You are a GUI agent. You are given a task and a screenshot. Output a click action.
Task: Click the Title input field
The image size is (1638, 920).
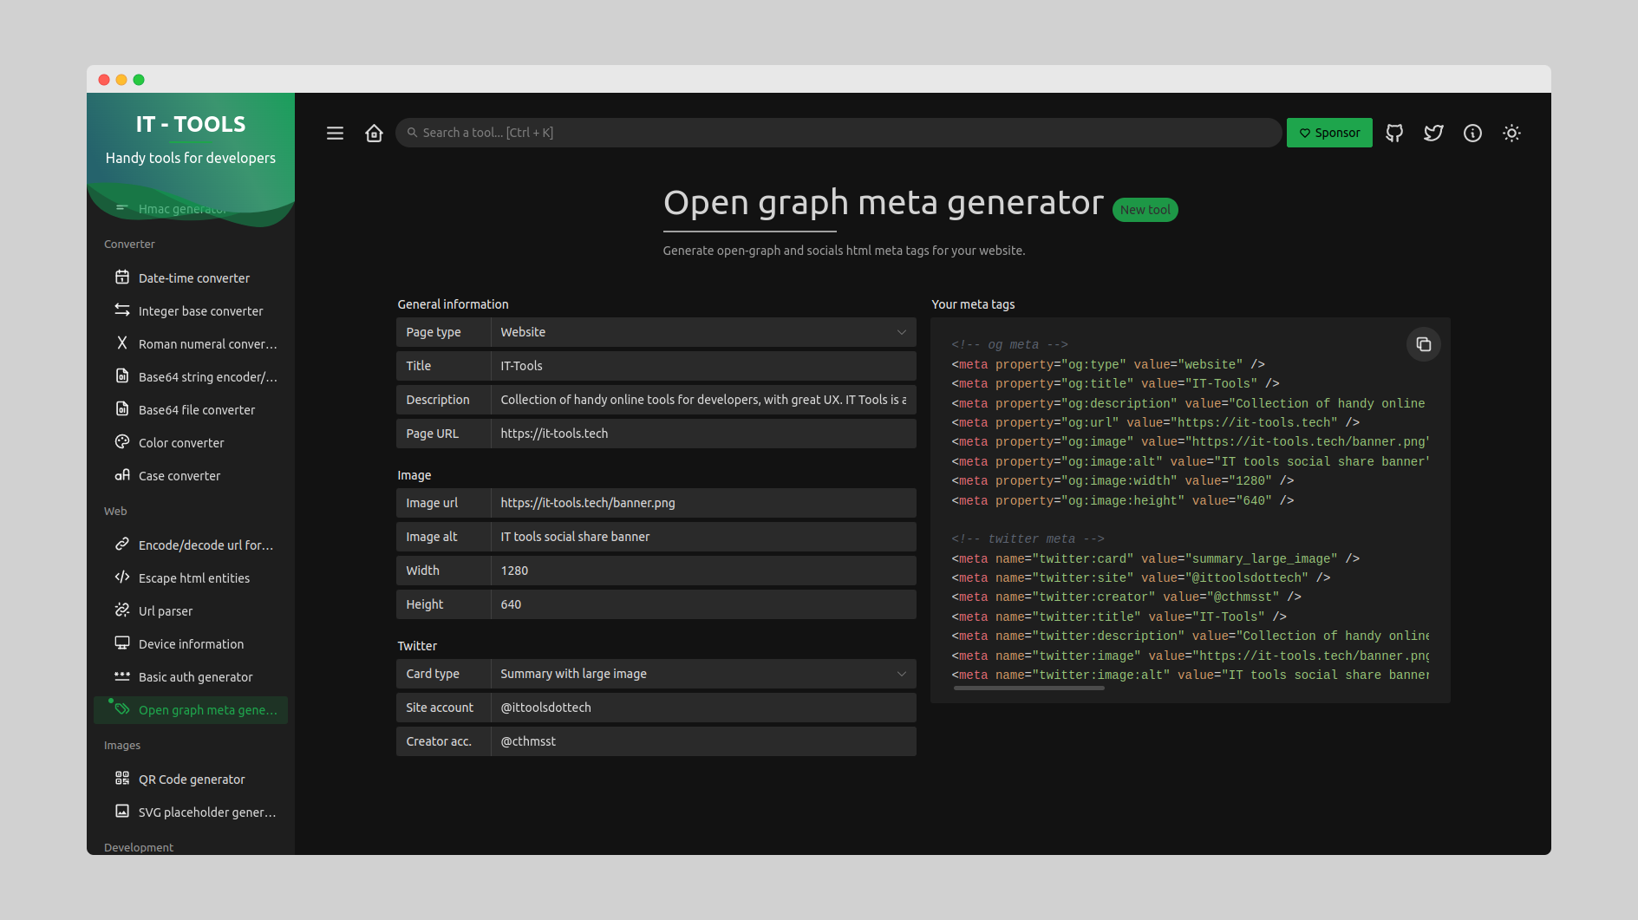(x=702, y=366)
